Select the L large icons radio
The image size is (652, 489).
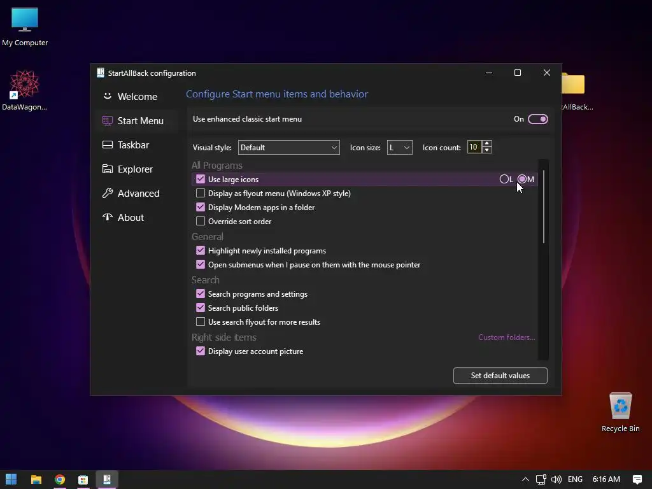[504, 179]
